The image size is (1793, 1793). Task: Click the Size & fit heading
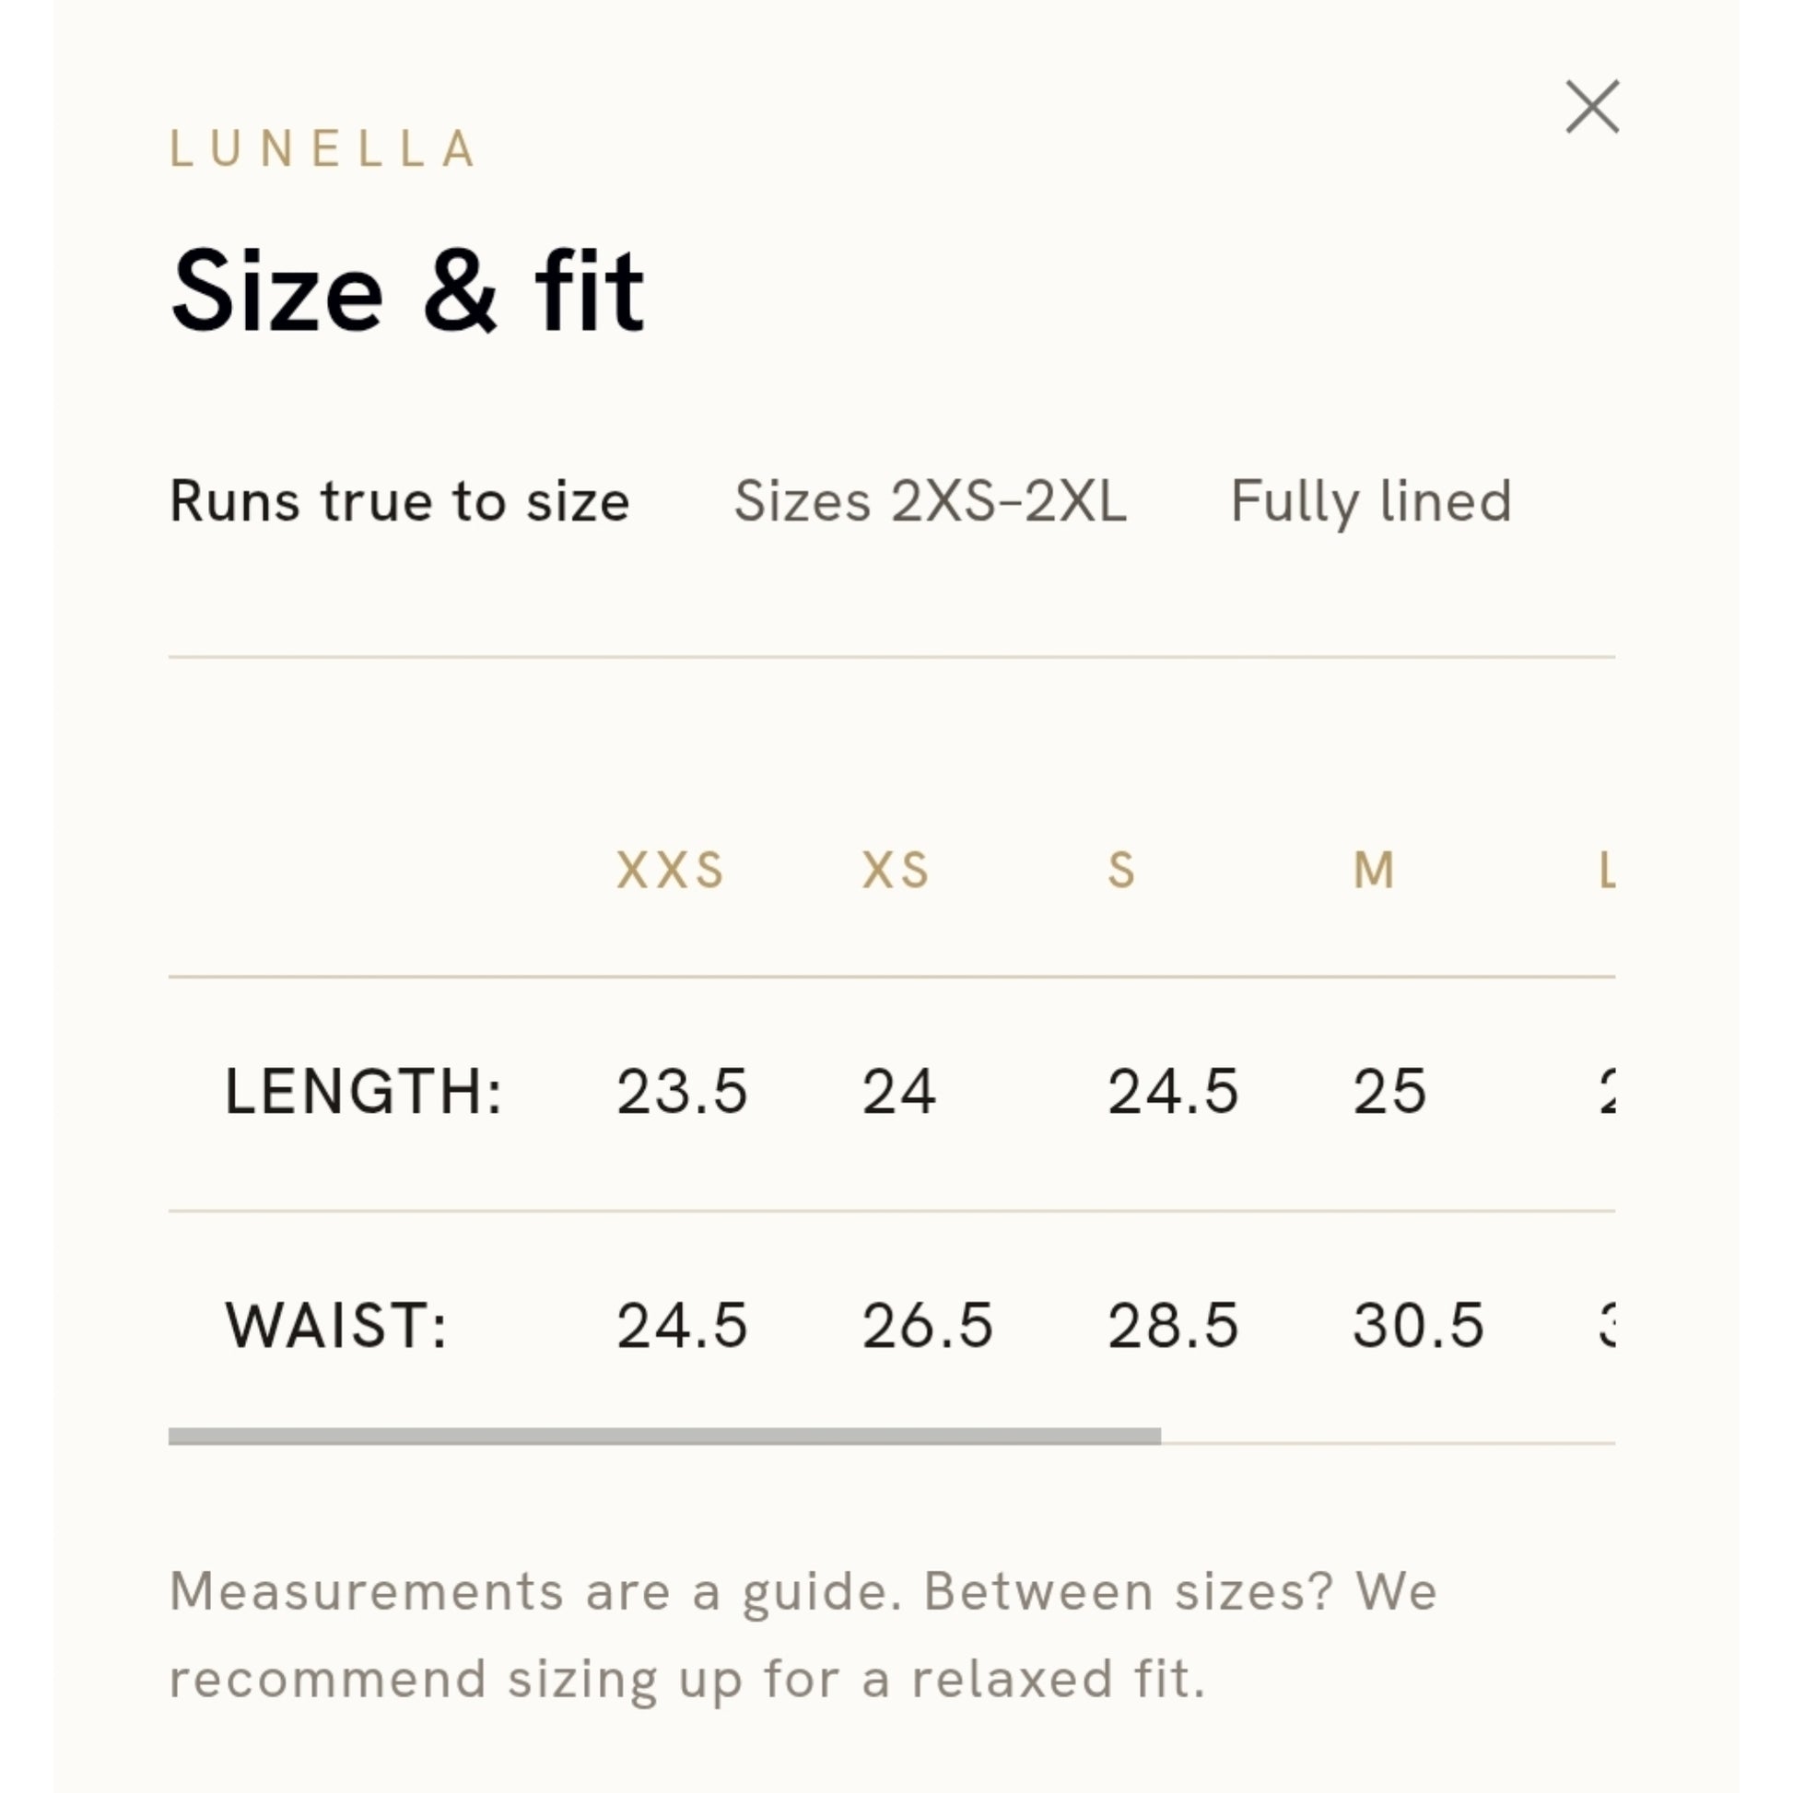407,291
